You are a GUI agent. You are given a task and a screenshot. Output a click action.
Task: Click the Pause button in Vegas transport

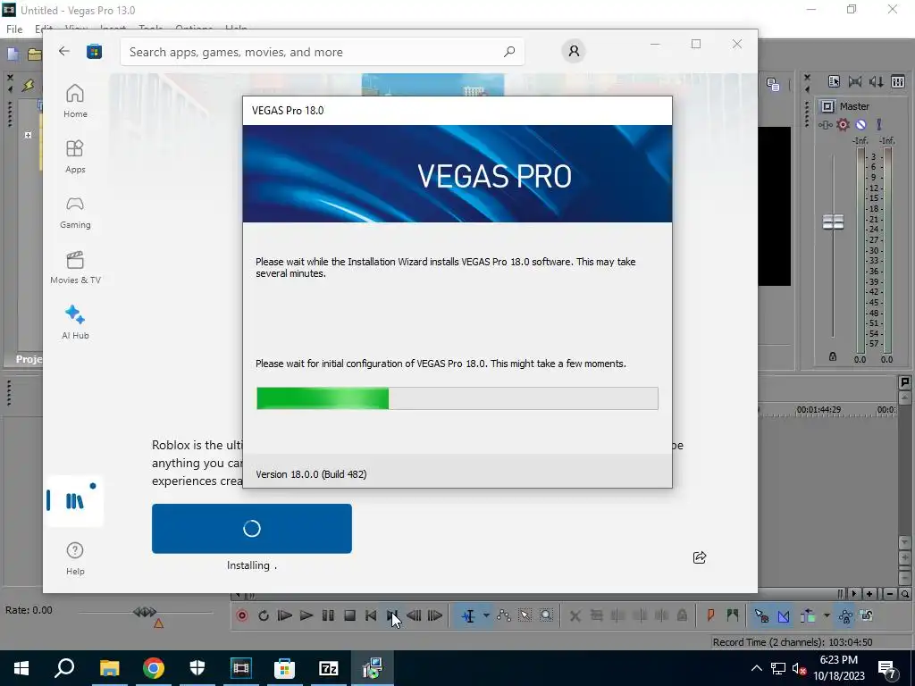328,615
